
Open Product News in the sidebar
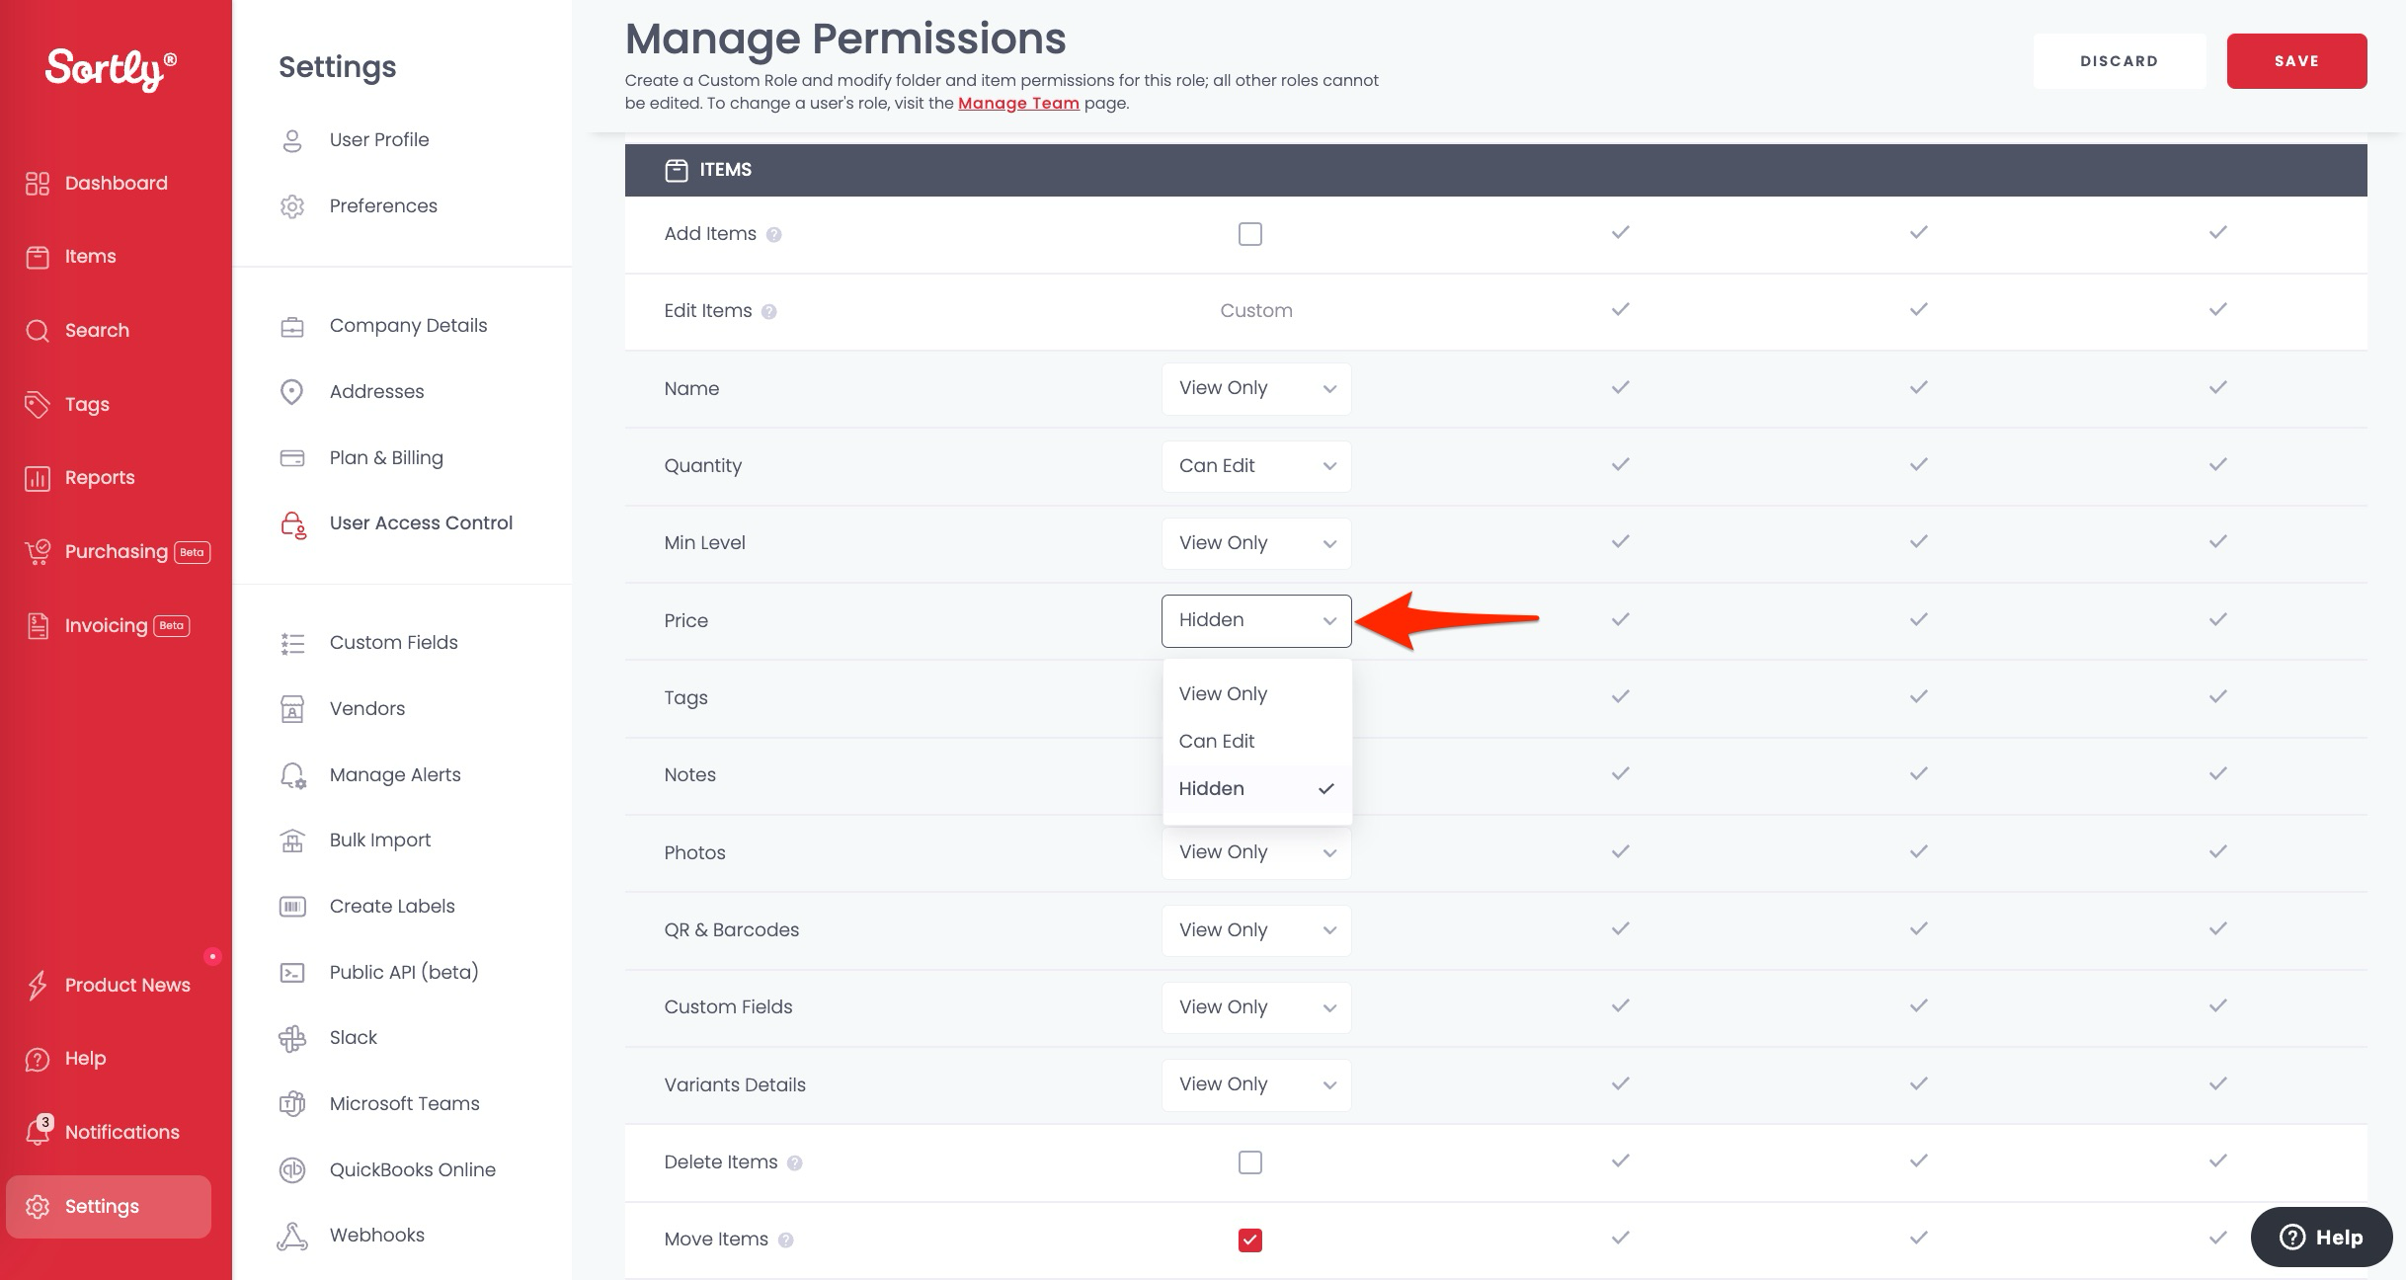pyautogui.click(x=126, y=985)
